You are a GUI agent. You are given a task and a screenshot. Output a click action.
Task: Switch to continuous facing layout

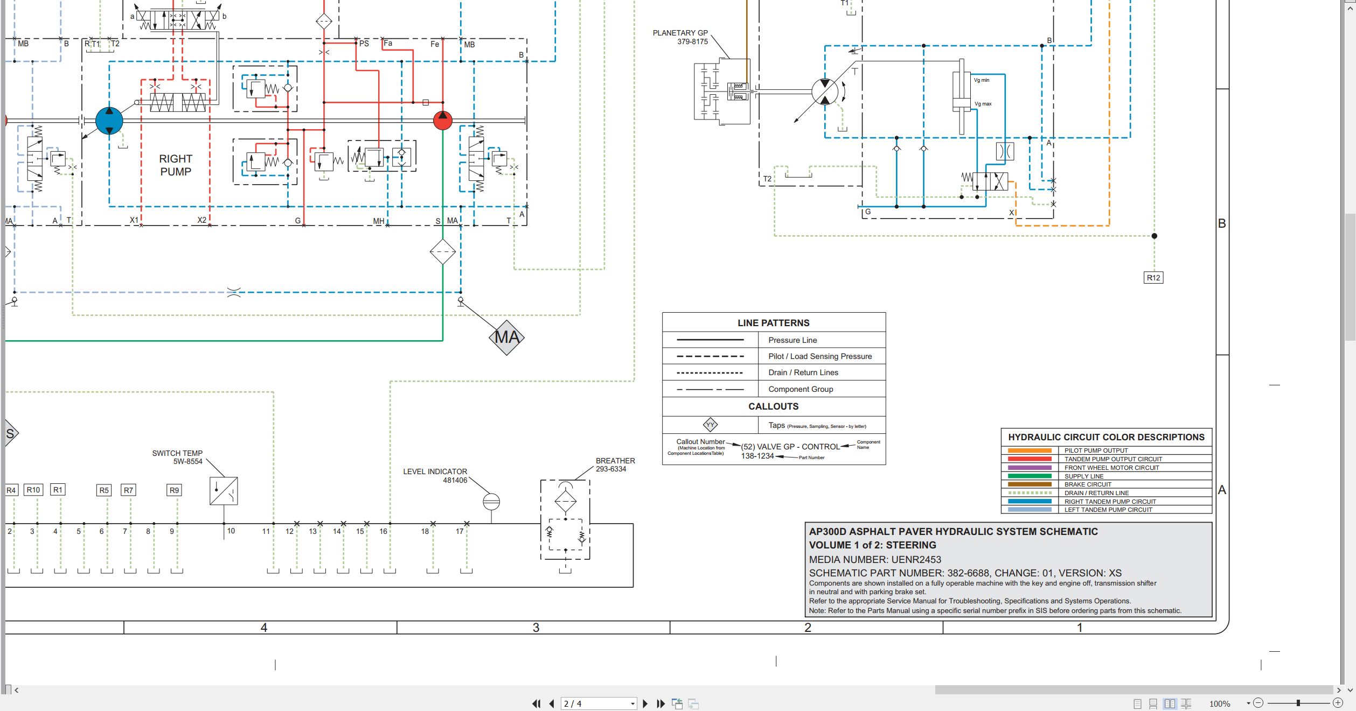coord(1186,703)
